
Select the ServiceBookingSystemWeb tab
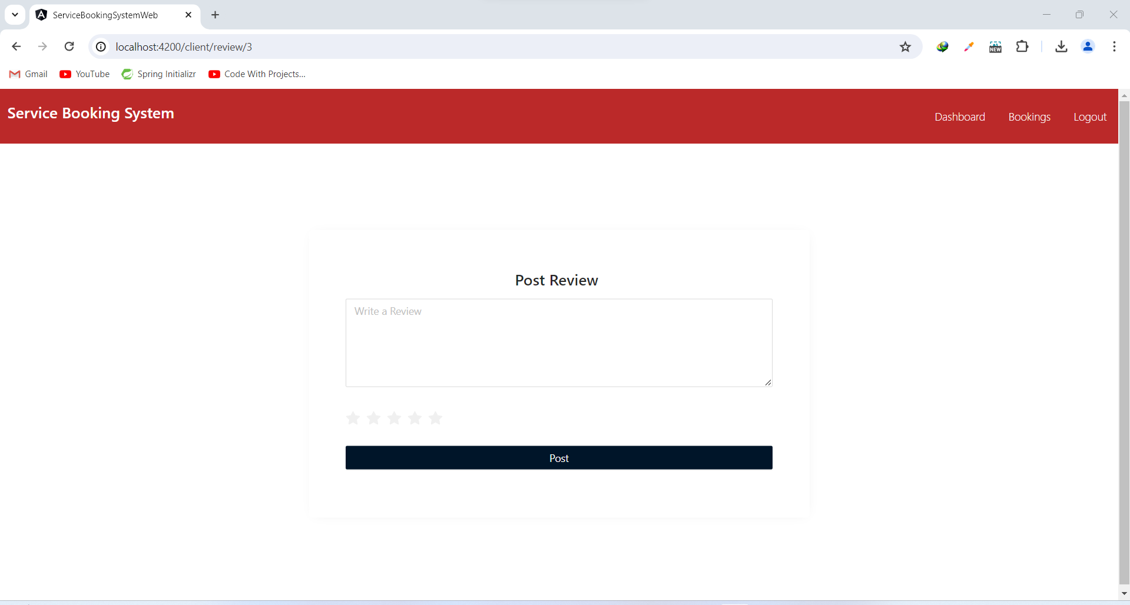point(115,15)
